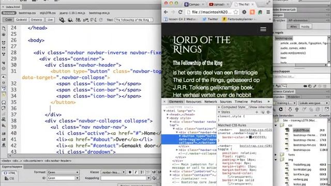Open the Timeline tab in DevTools

[x=242, y=102]
